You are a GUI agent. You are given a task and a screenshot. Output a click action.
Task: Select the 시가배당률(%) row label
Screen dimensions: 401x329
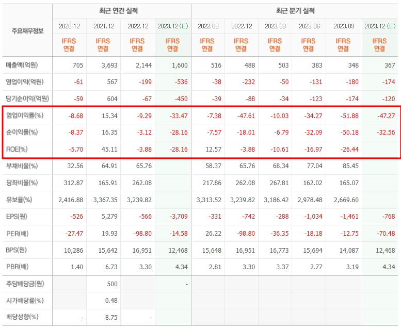click(25, 300)
